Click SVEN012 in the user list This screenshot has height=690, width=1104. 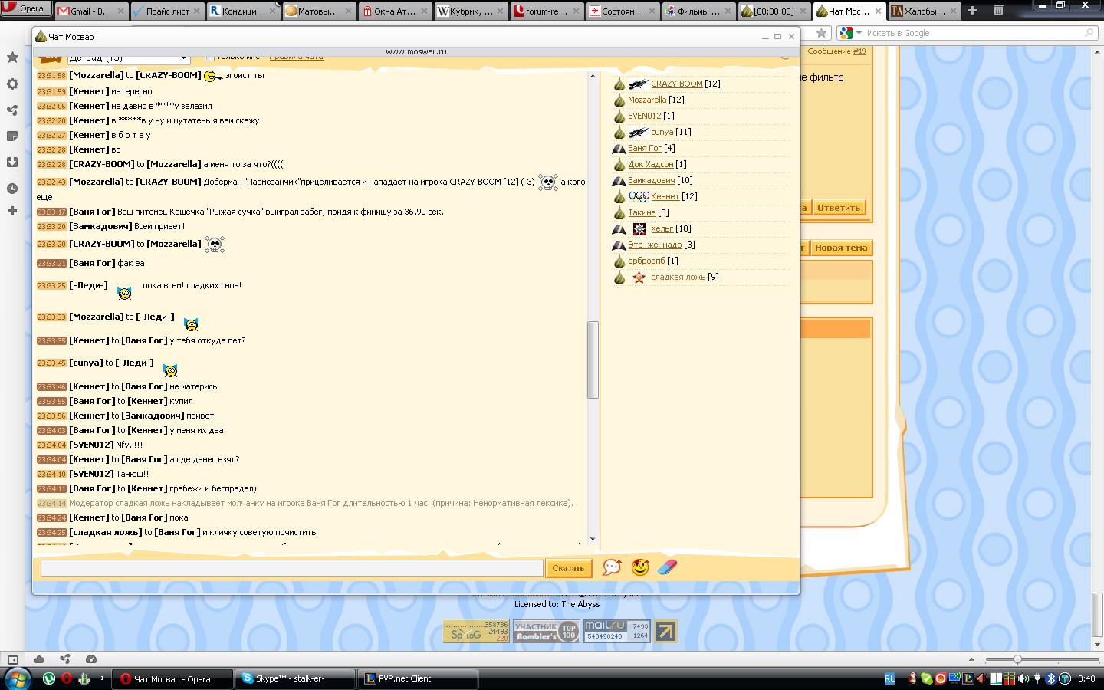[644, 116]
